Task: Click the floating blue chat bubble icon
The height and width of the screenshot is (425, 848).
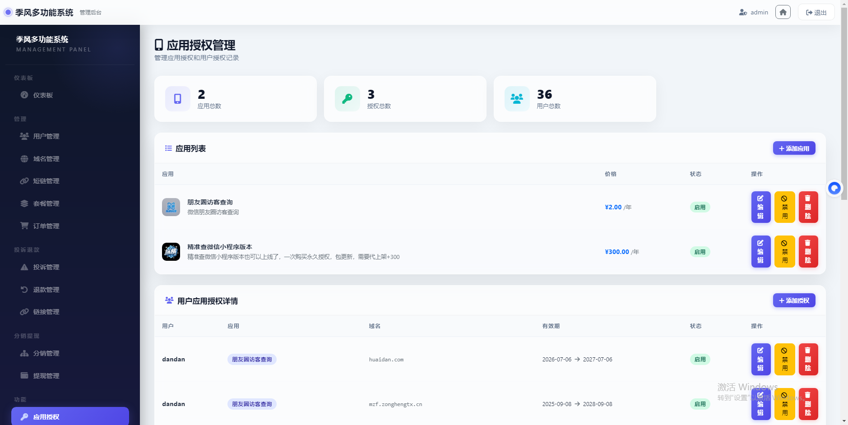Action: pos(834,188)
